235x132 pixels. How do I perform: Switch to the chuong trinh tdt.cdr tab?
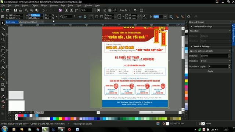[28, 22]
